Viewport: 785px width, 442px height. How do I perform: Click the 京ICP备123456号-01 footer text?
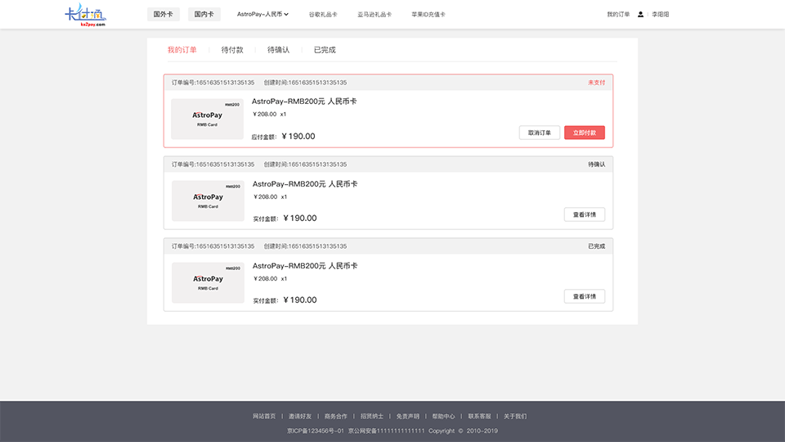tap(316, 431)
